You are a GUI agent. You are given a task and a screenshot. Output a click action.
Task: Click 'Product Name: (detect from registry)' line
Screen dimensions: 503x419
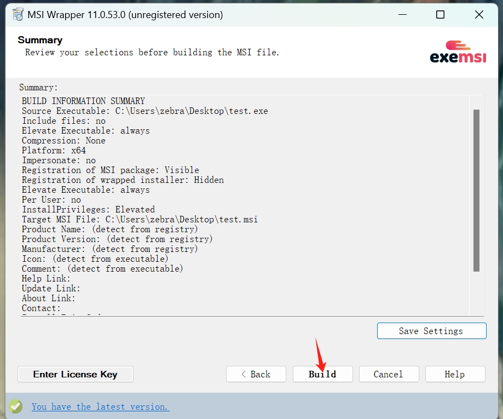coord(109,229)
